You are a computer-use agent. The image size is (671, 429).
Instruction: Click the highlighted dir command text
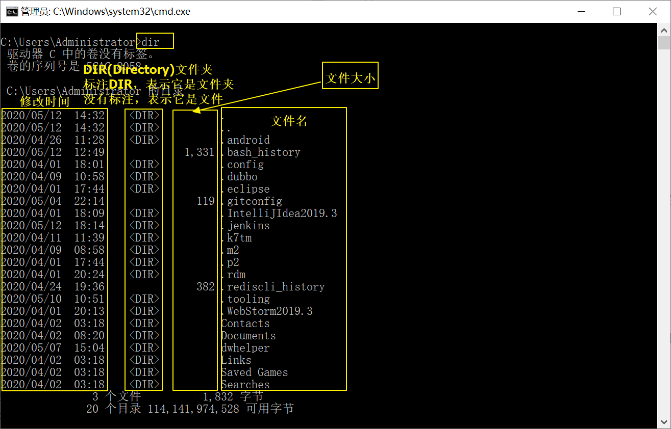point(151,42)
